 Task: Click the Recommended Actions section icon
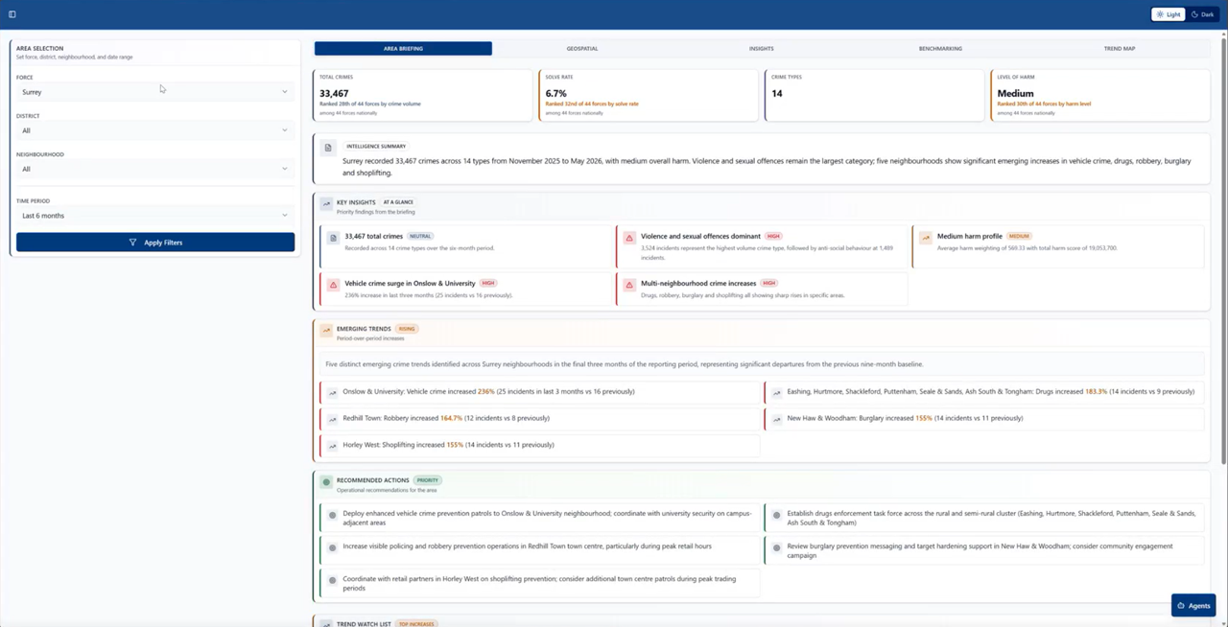pyautogui.click(x=327, y=482)
